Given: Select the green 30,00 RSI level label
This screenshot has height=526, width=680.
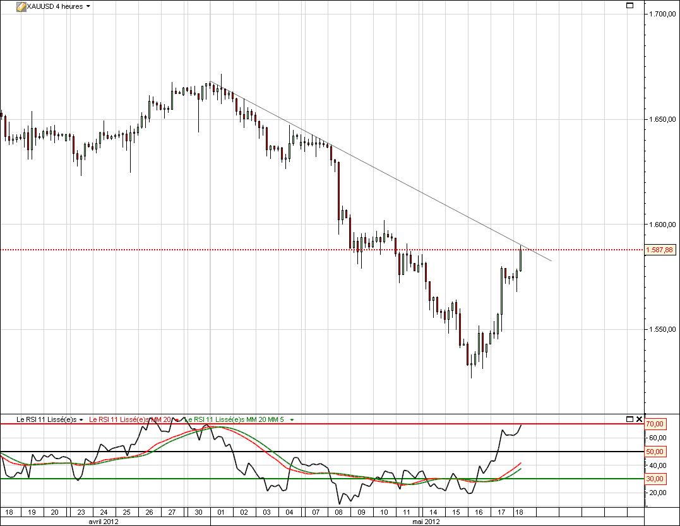Looking at the screenshot, I should [x=653, y=479].
